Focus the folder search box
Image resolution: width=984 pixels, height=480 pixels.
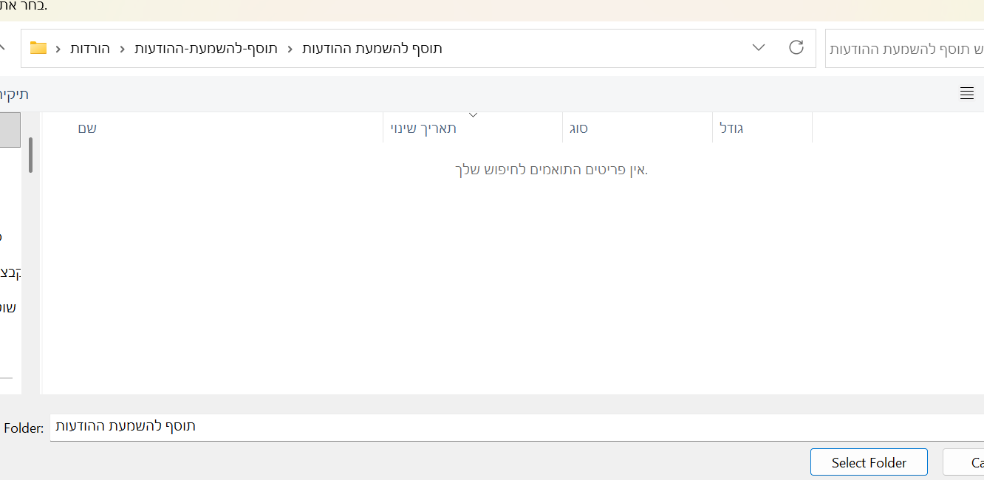pyautogui.click(x=905, y=49)
